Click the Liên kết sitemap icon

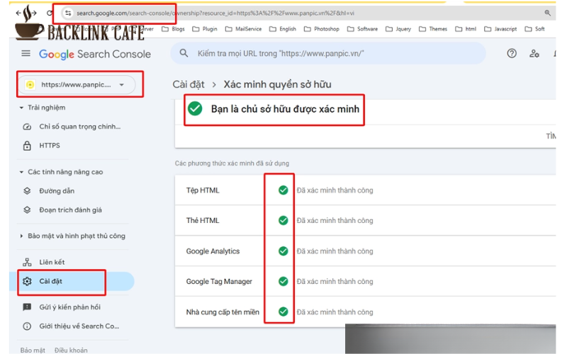[27, 262]
